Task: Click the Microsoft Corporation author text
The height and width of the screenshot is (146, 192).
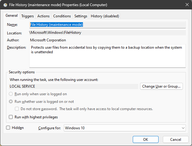Action: click(48, 40)
